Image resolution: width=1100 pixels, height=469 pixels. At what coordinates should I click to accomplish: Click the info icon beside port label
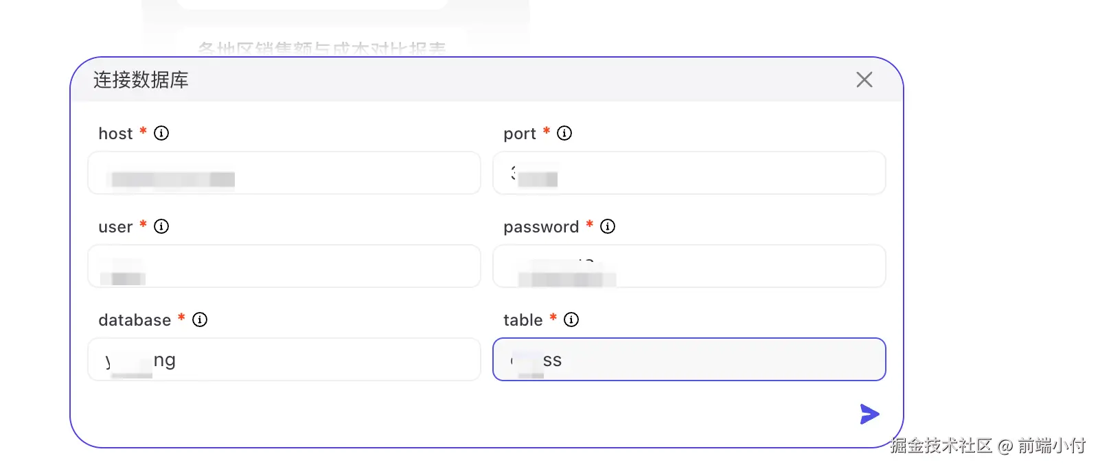point(564,133)
